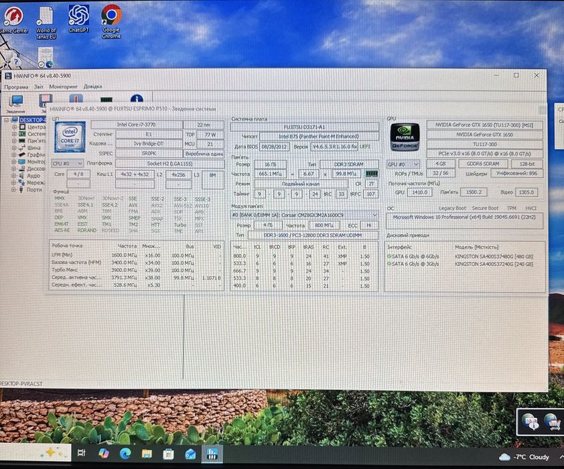The width and height of the screenshot is (564, 469).
Task: Open the thermometer sensors toolbar icon
Action: coord(76,99)
